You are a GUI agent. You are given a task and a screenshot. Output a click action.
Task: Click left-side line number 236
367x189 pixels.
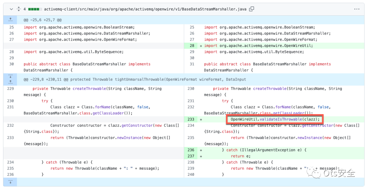pos(11,174)
